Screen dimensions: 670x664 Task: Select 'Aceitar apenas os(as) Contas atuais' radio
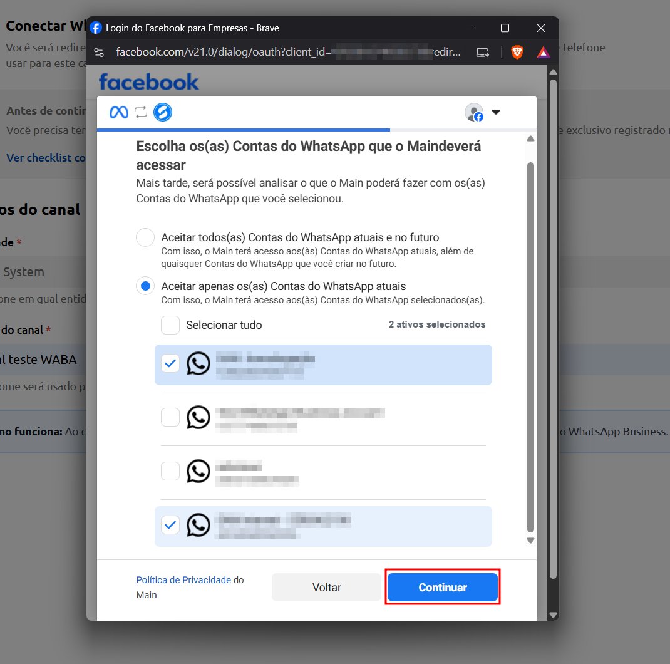click(145, 286)
